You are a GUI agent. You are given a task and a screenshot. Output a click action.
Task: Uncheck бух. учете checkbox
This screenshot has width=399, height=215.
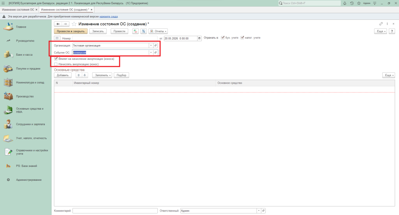tap(222, 38)
